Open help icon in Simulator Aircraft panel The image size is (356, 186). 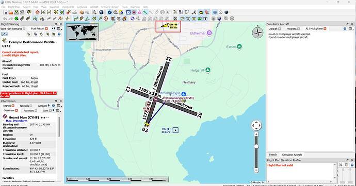tap(345, 28)
